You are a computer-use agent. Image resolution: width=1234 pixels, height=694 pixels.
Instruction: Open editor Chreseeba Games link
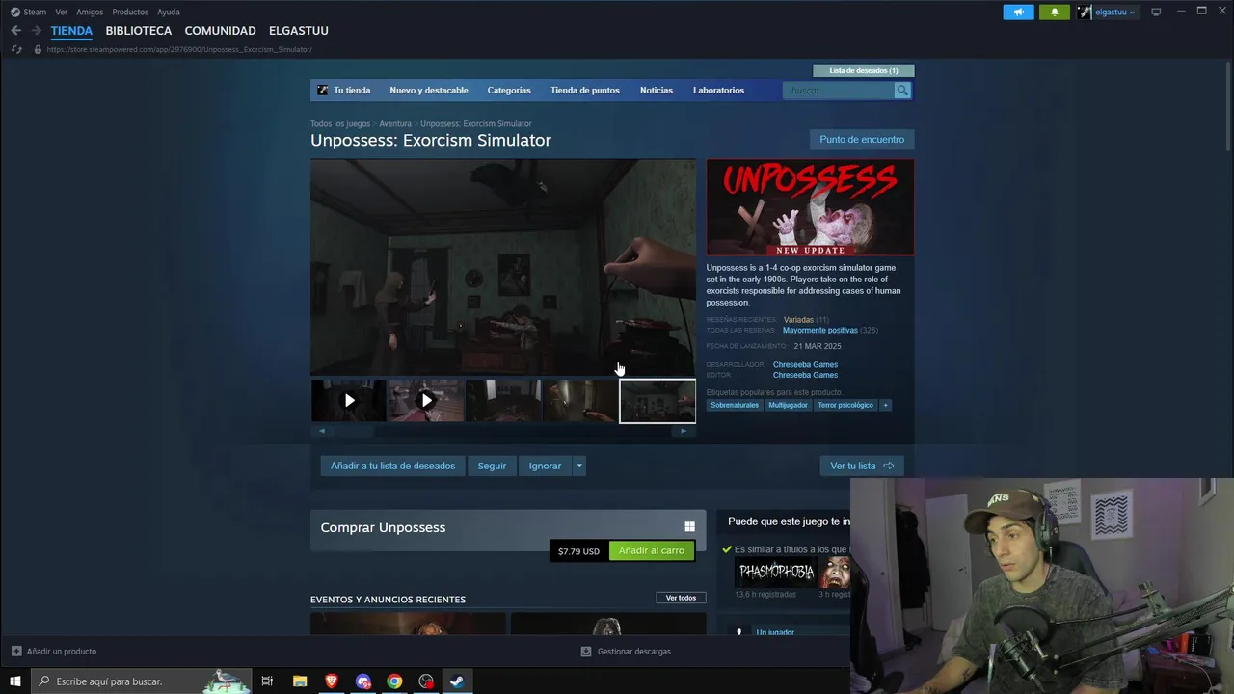click(x=805, y=375)
